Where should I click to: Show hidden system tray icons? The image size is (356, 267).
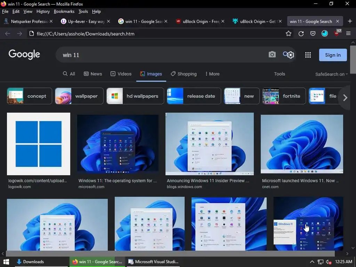click(312, 262)
